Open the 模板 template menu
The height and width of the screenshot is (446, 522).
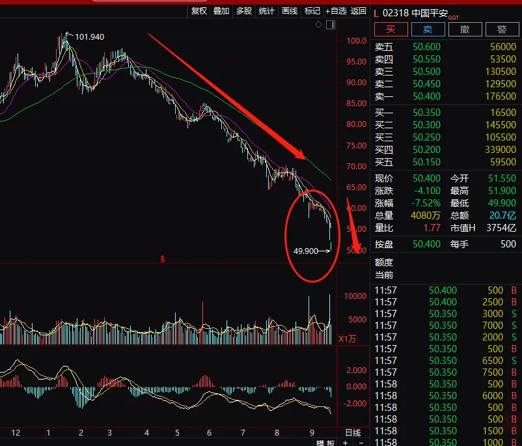325,443
